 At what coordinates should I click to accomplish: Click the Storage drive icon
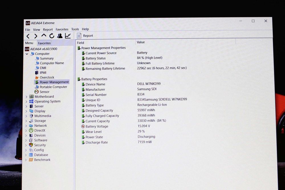[31, 121]
